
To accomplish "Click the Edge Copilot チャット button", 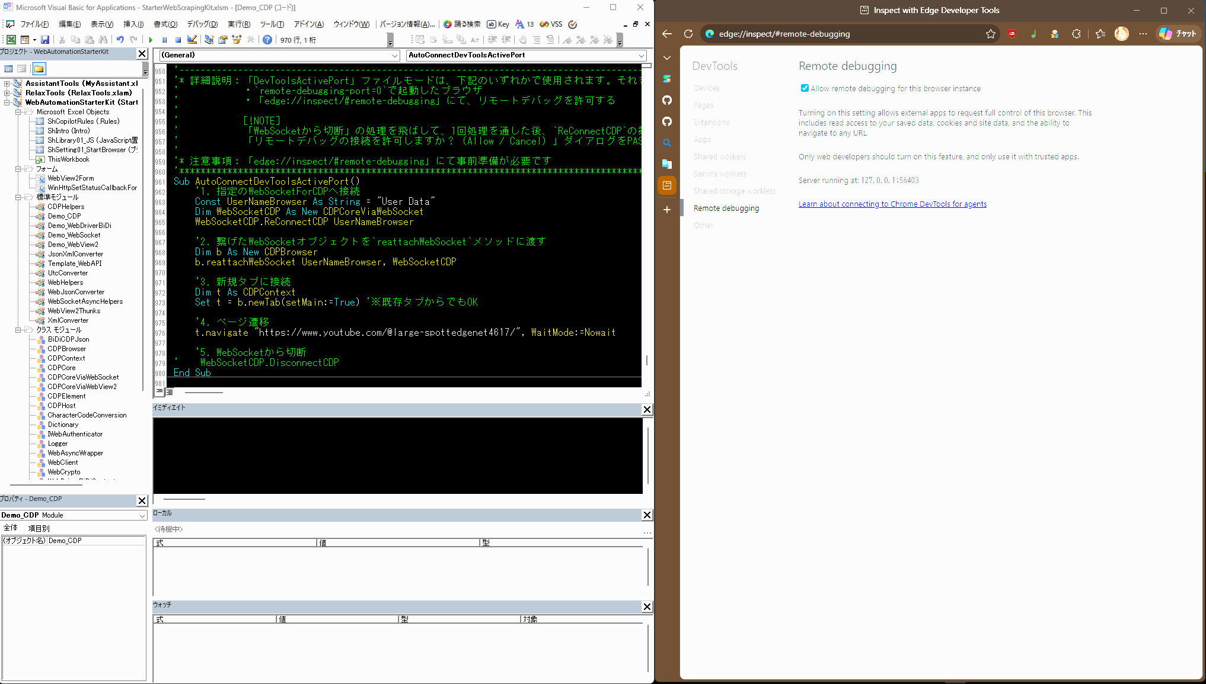I will point(1179,34).
